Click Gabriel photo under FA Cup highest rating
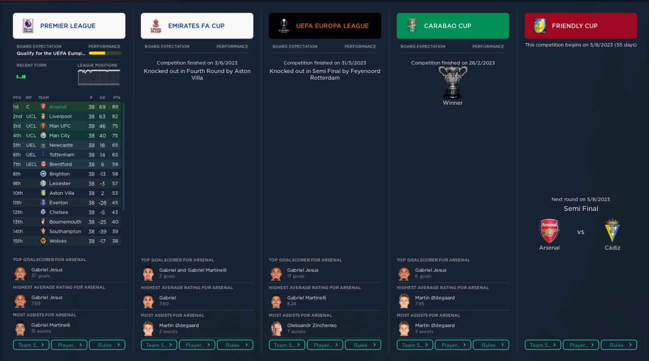The image size is (649, 361). tap(149, 302)
